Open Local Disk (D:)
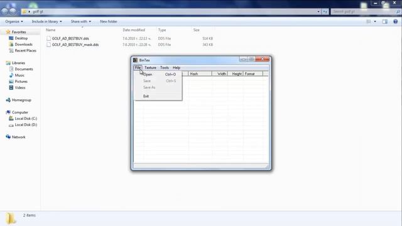 coord(26,124)
